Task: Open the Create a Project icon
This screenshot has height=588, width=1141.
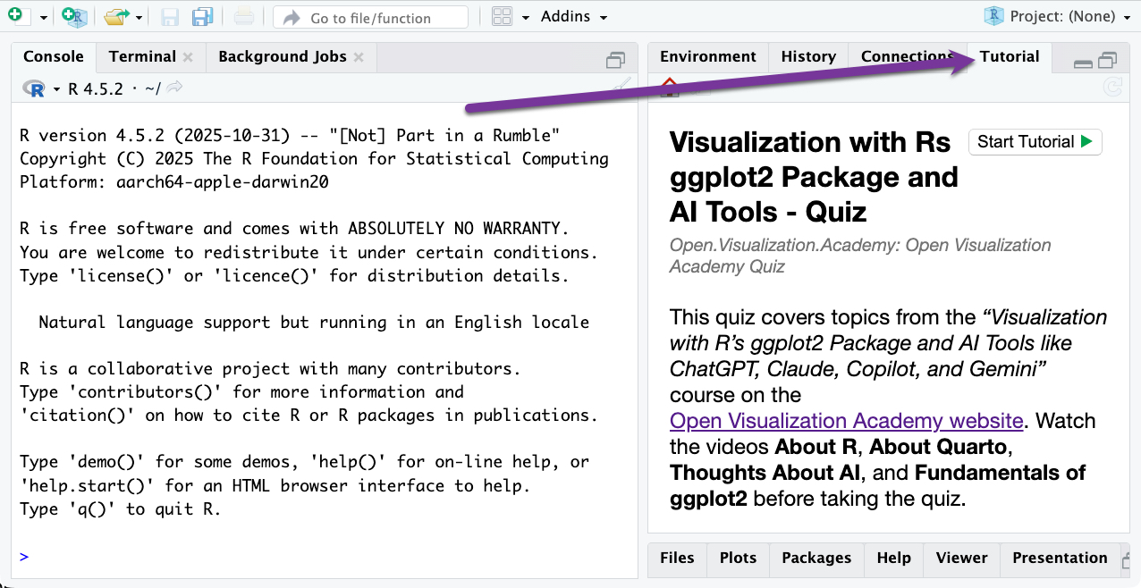Action: coord(74,17)
